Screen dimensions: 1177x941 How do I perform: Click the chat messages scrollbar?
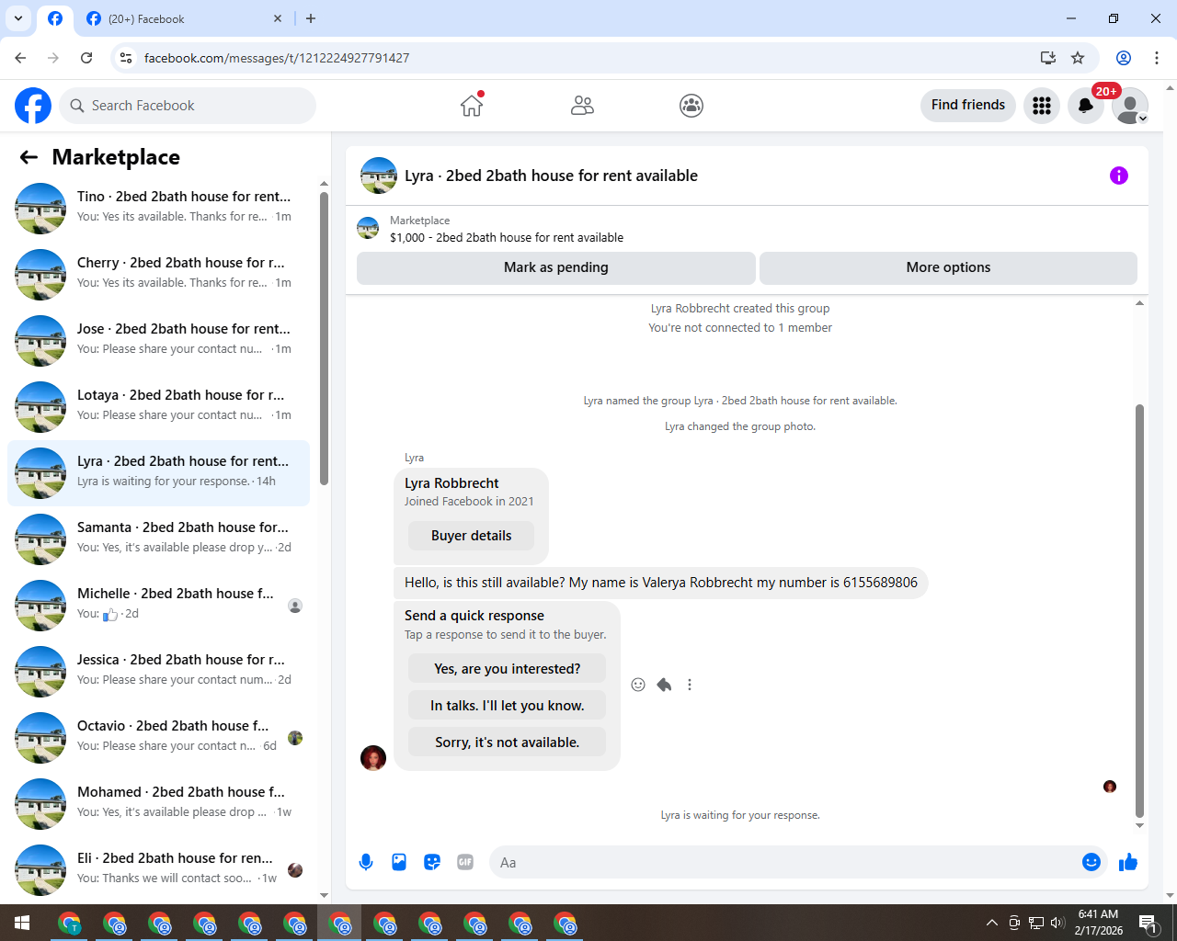(x=1139, y=610)
